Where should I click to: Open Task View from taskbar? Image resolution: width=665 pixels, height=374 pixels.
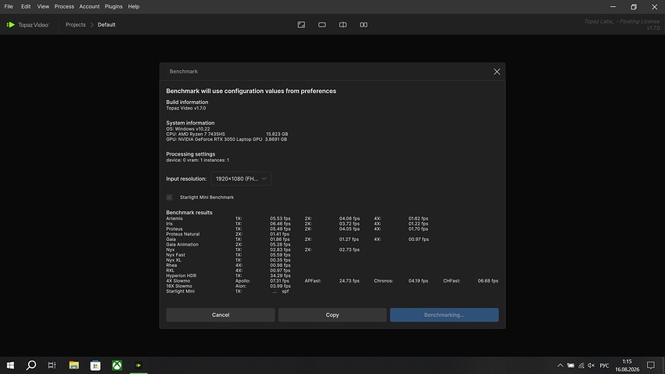click(52, 365)
